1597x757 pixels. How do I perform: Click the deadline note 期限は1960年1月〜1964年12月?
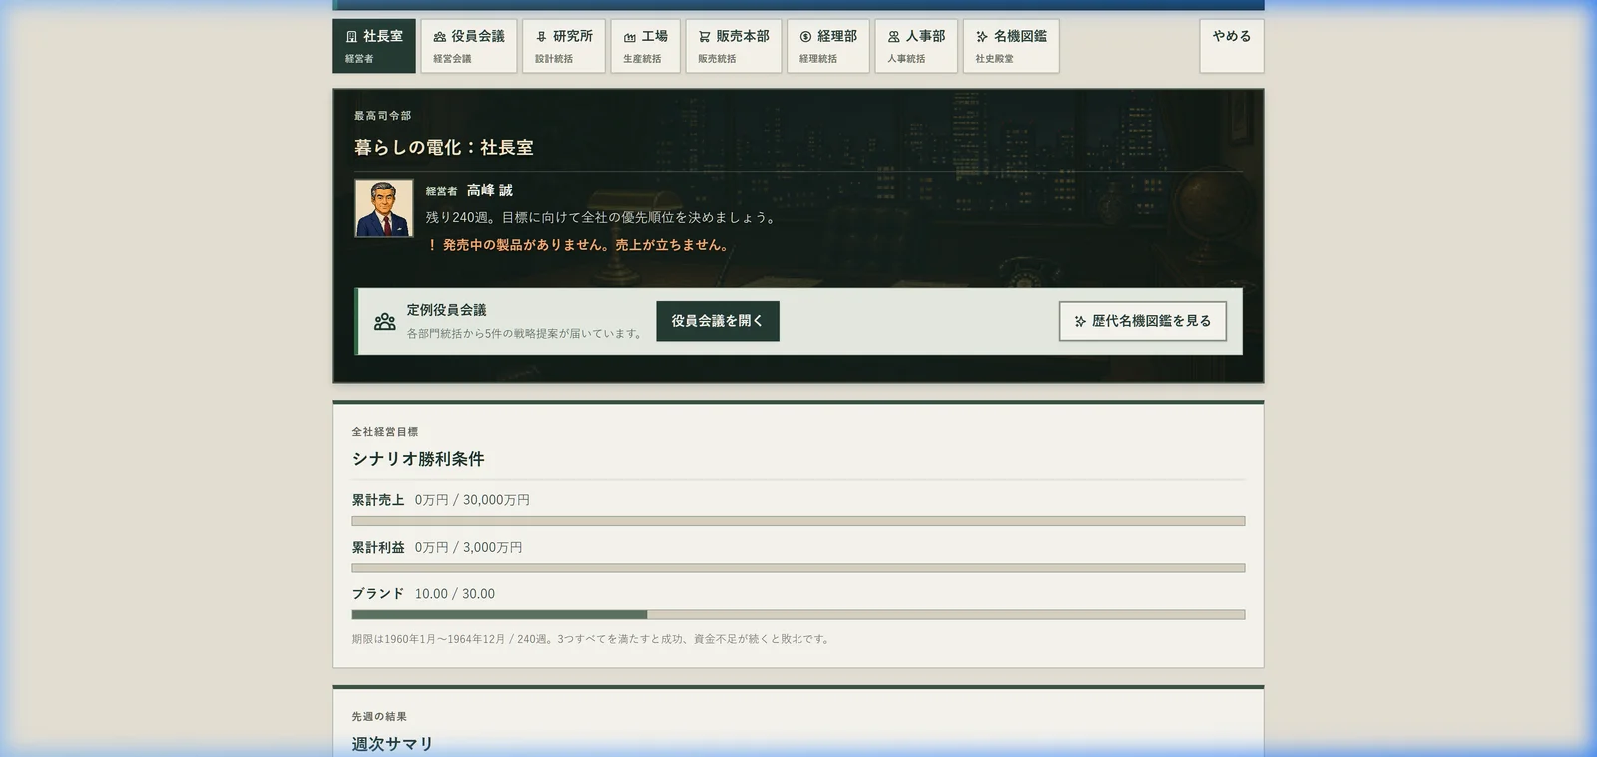click(593, 639)
